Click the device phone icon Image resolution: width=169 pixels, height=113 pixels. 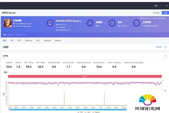pyautogui.click(x=50, y=23)
